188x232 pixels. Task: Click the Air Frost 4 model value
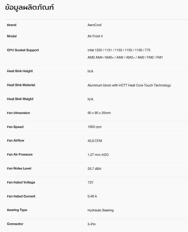pyautogui.click(x=95, y=36)
